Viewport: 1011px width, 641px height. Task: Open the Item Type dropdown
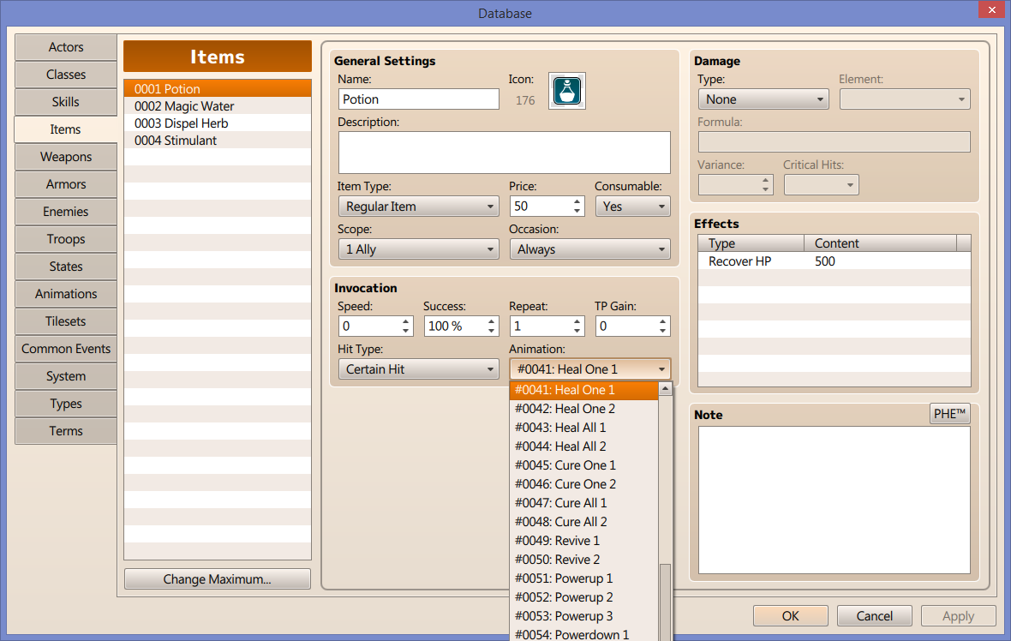tap(418, 207)
